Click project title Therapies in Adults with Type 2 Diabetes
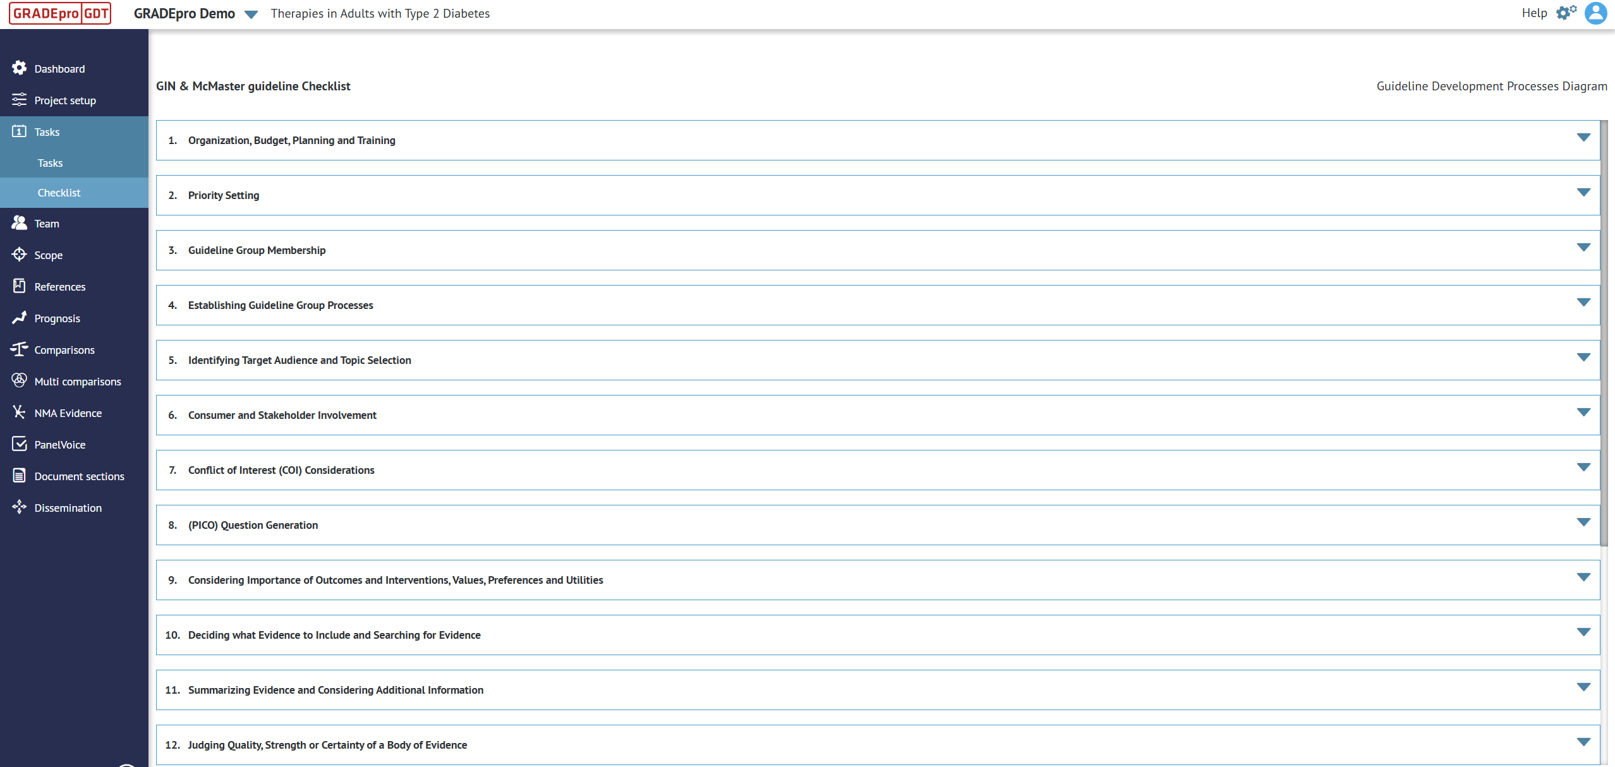 [380, 13]
